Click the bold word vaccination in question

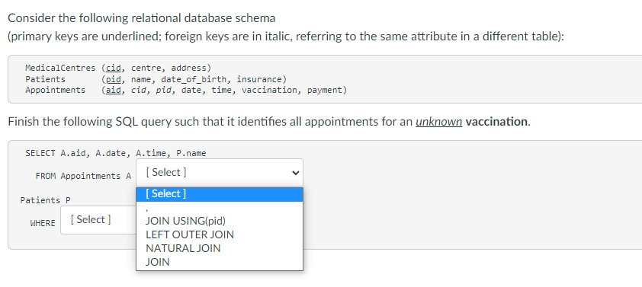(496, 122)
